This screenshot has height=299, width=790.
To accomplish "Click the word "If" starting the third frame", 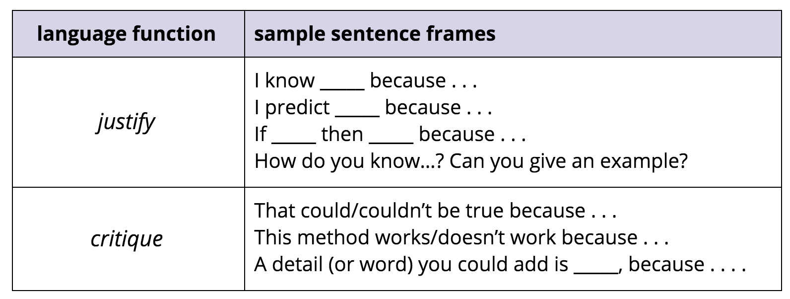I will coord(260,134).
